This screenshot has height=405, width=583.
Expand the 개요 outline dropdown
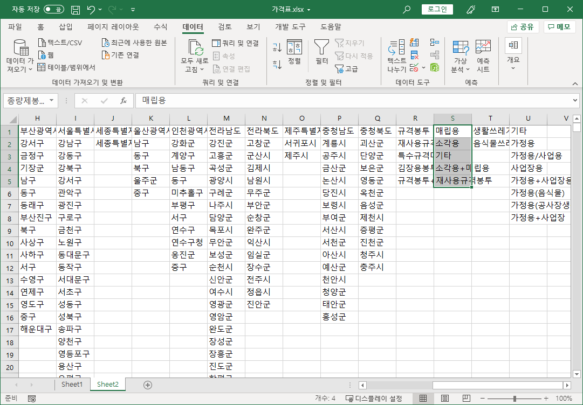click(513, 68)
